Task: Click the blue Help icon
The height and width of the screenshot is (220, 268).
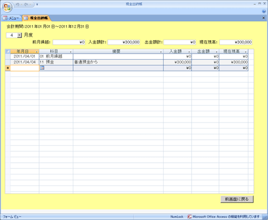Action: point(264,11)
